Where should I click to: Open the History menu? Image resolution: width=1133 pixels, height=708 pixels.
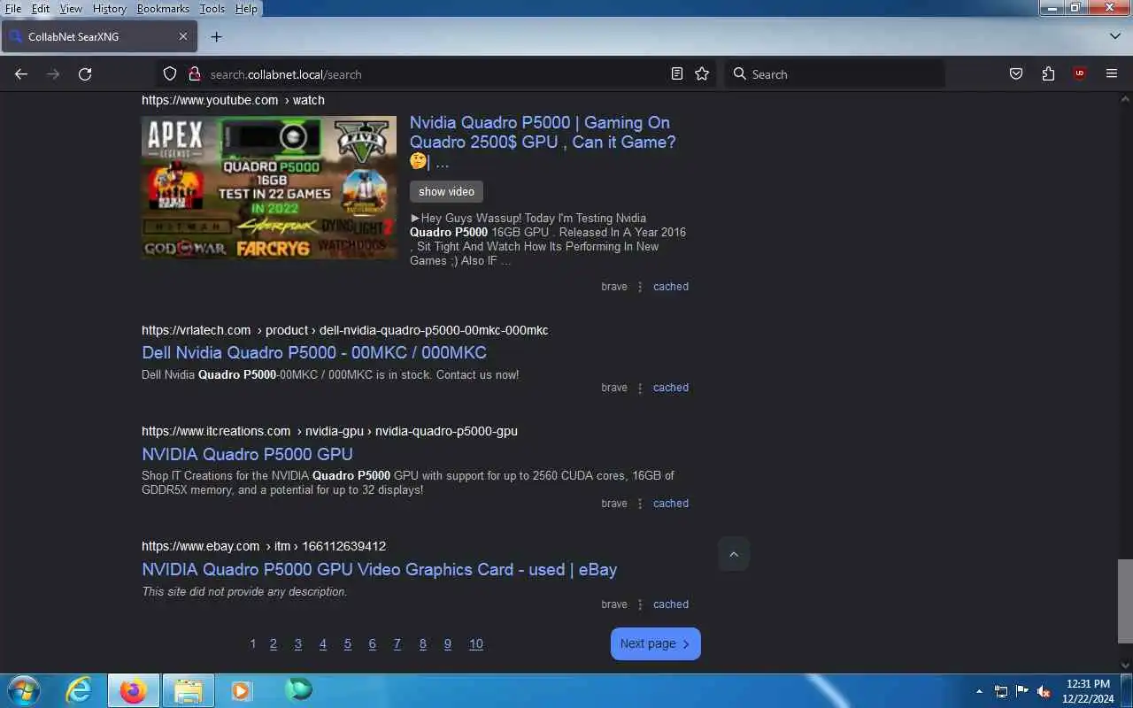110,9
